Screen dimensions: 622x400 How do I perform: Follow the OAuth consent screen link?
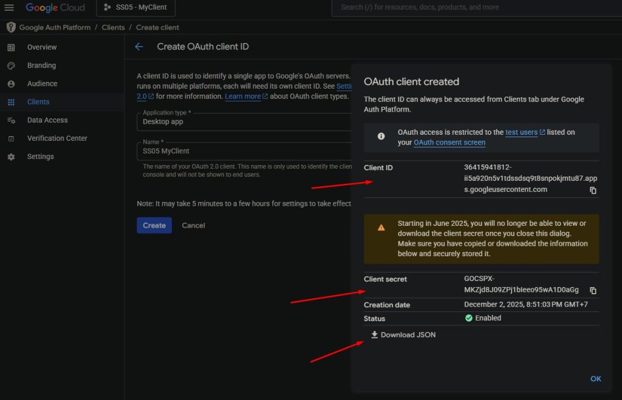pyautogui.click(x=449, y=143)
